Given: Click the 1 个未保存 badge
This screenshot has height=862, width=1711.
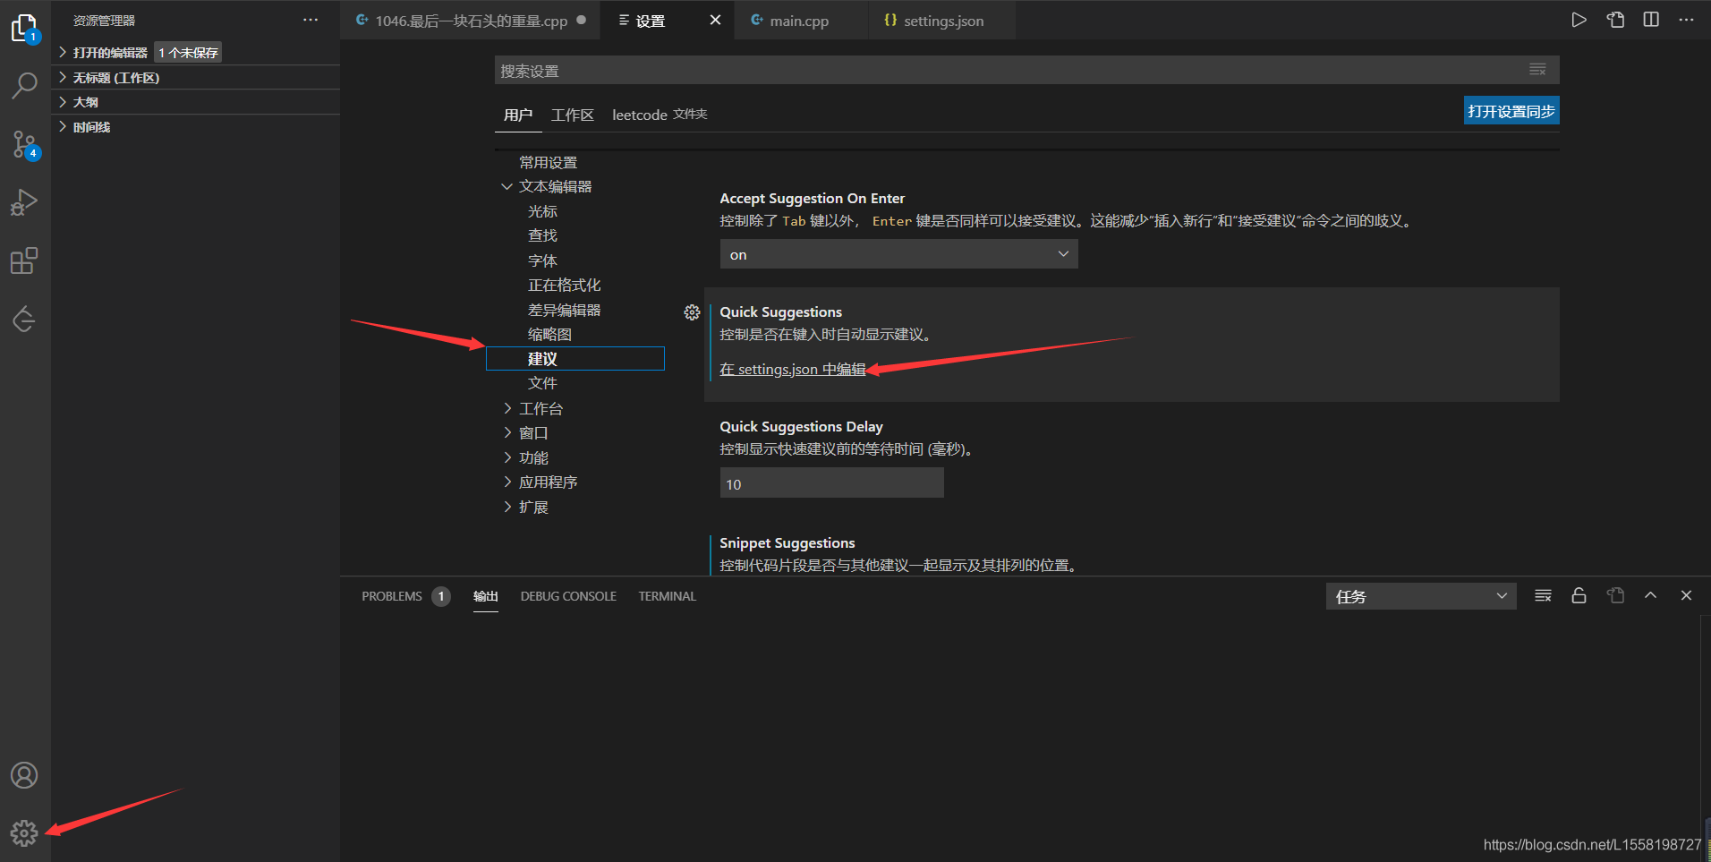Looking at the screenshot, I should click(188, 53).
